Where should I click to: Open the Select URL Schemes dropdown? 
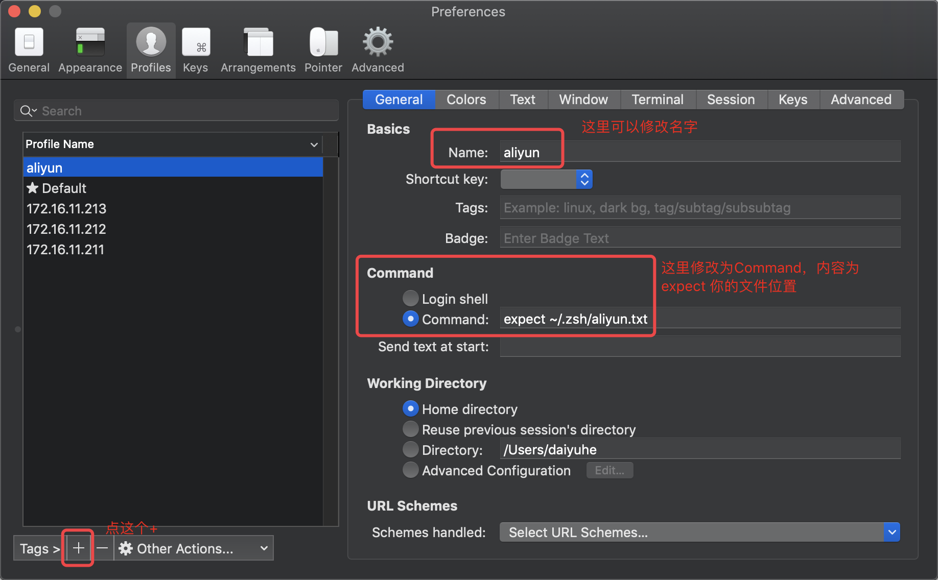(x=892, y=532)
